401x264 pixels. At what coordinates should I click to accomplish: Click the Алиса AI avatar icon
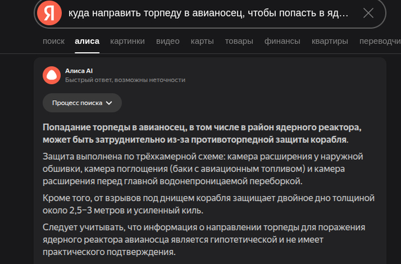(x=52, y=75)
